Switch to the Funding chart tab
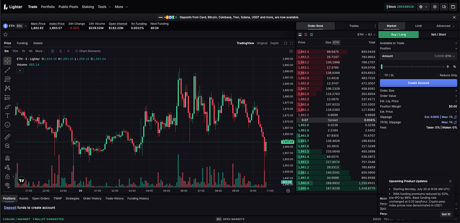The height and width of the screenshot is (223, 460). [x=22, y=43]
